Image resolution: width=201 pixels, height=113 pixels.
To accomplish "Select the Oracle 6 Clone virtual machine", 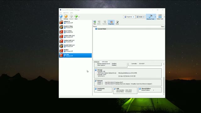I will [75, 27].
